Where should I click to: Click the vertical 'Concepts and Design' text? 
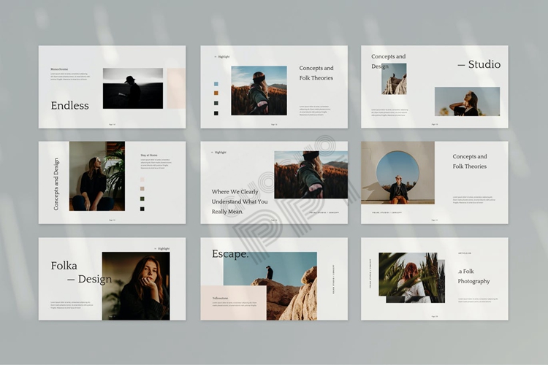(56, 184)
